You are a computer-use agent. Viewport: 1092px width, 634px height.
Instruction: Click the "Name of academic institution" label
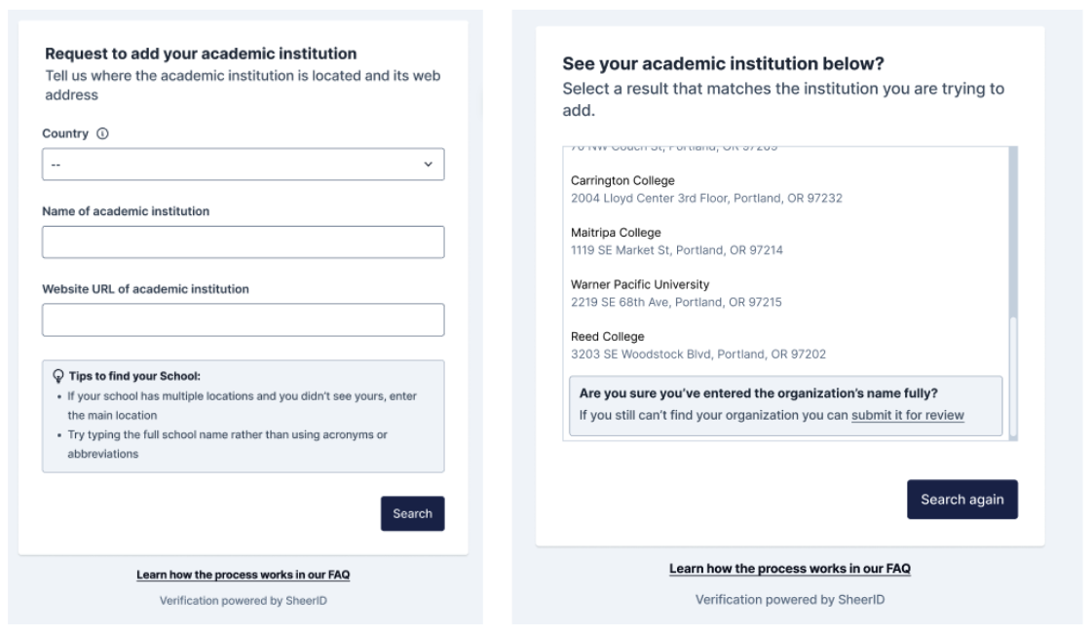tap(126, 211)
